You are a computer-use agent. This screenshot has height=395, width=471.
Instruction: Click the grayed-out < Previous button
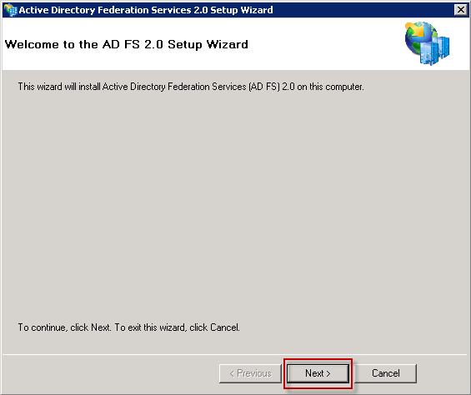pyautogui.click(x=250, y=373)
